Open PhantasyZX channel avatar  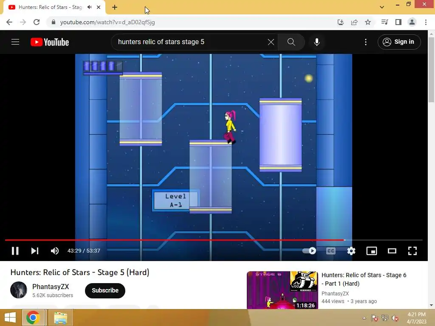point(19,290)
